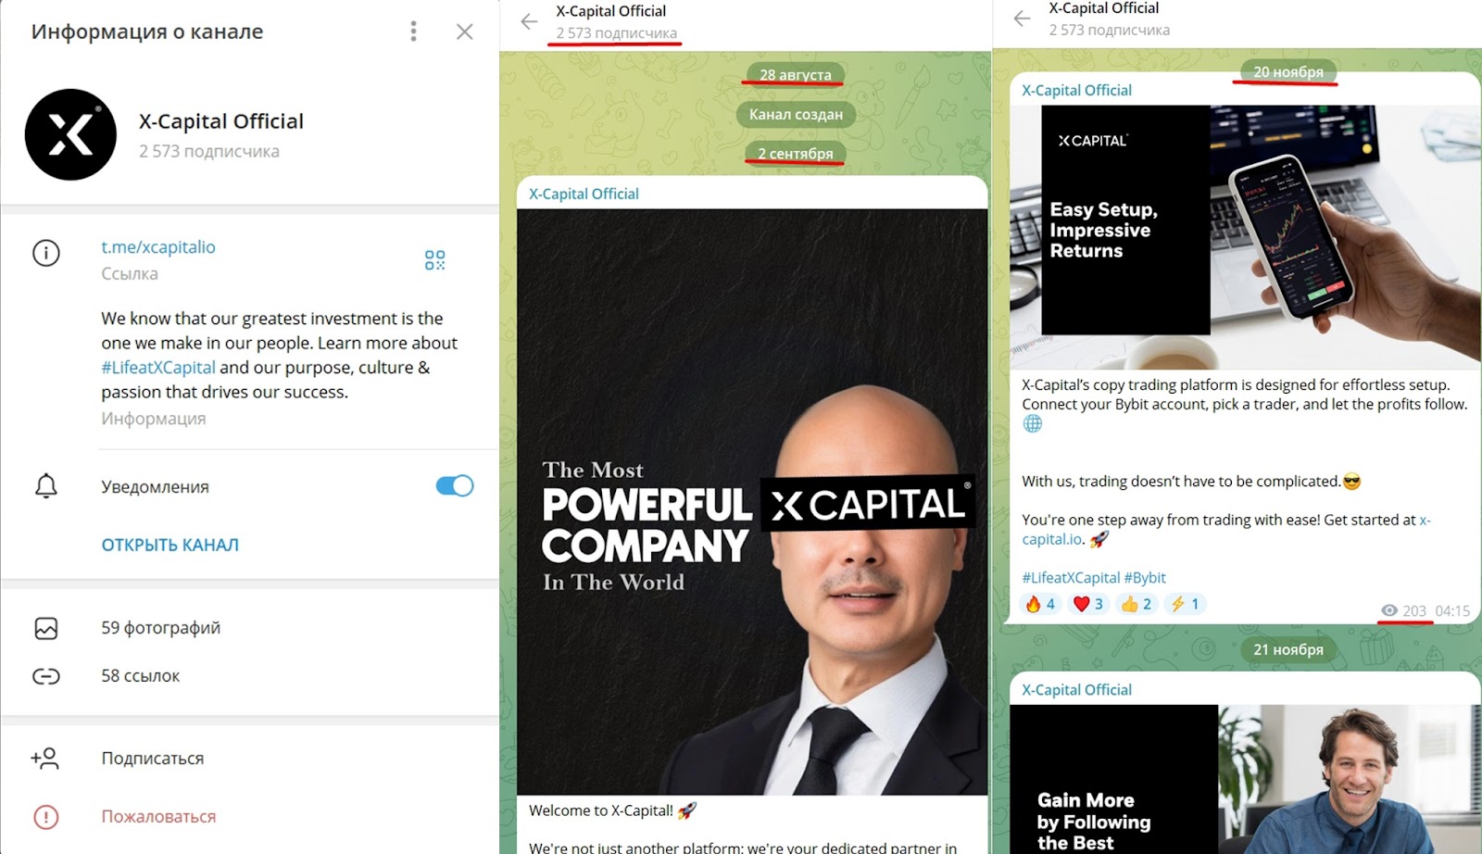Show the QR code for channel link
1482x854 pixels.
coord(434,260)
